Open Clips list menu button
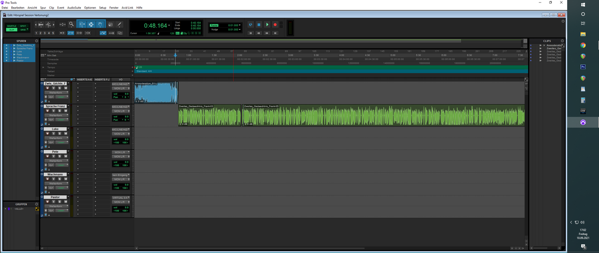The image size is (599, 253). point(562,41)
